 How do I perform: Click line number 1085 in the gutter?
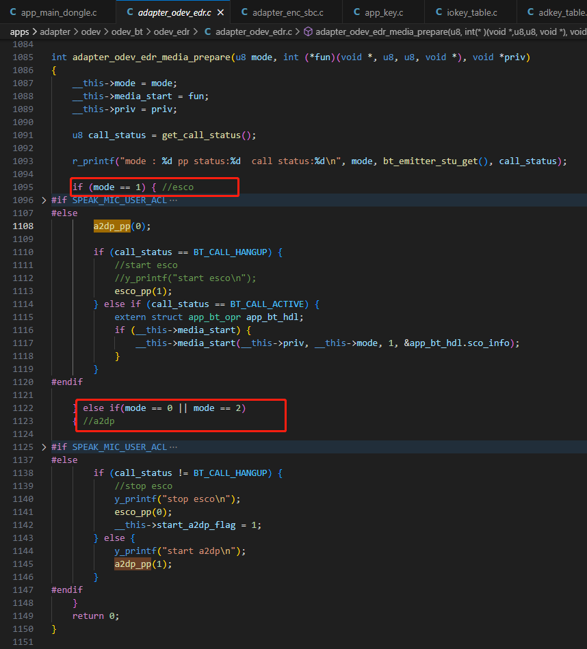23,57
